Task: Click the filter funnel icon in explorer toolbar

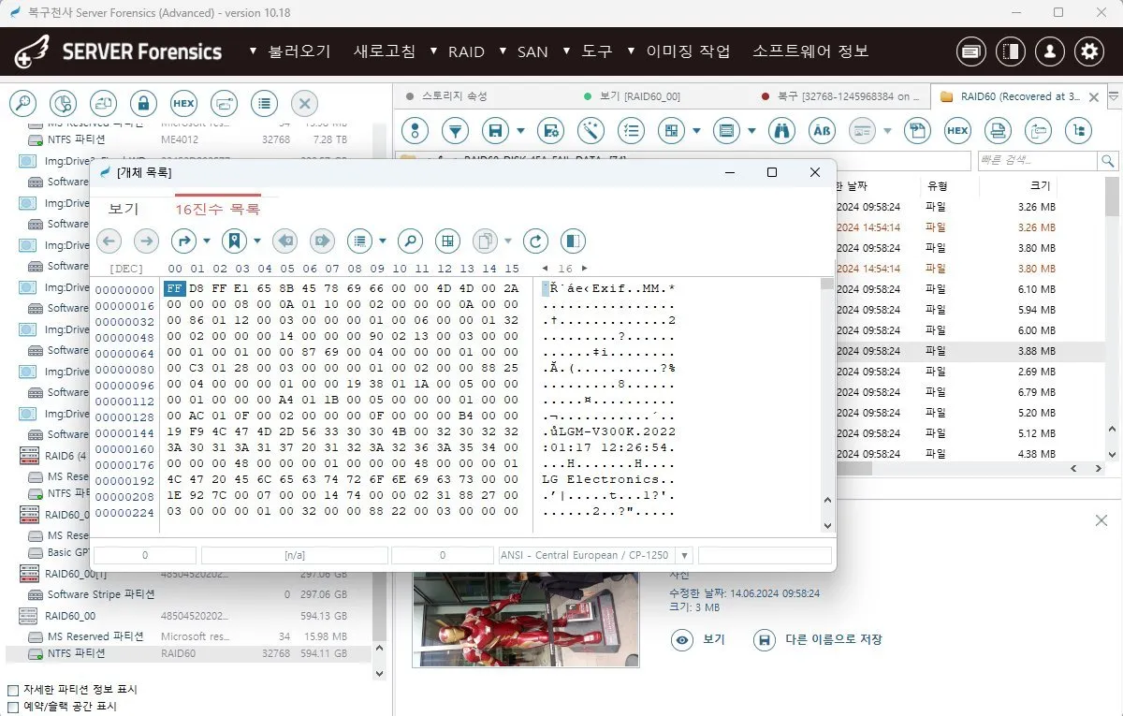Action: (455, 130)
